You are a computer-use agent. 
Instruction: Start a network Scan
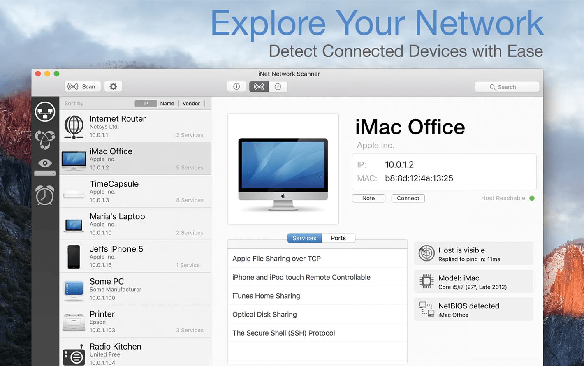point(82,86)
